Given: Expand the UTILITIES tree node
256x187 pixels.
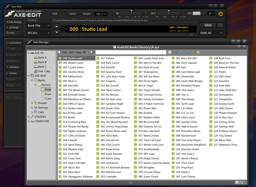Looking at the screenshot, I should coord(29,117).
